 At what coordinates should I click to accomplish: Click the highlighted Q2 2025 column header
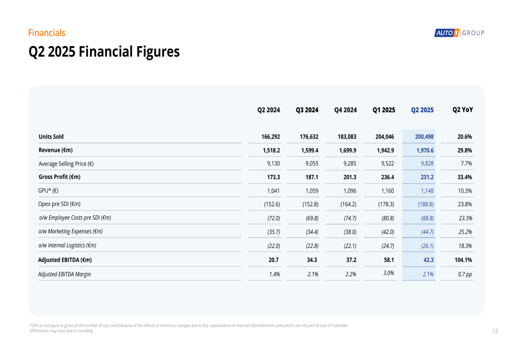click(x=422, y=110)
